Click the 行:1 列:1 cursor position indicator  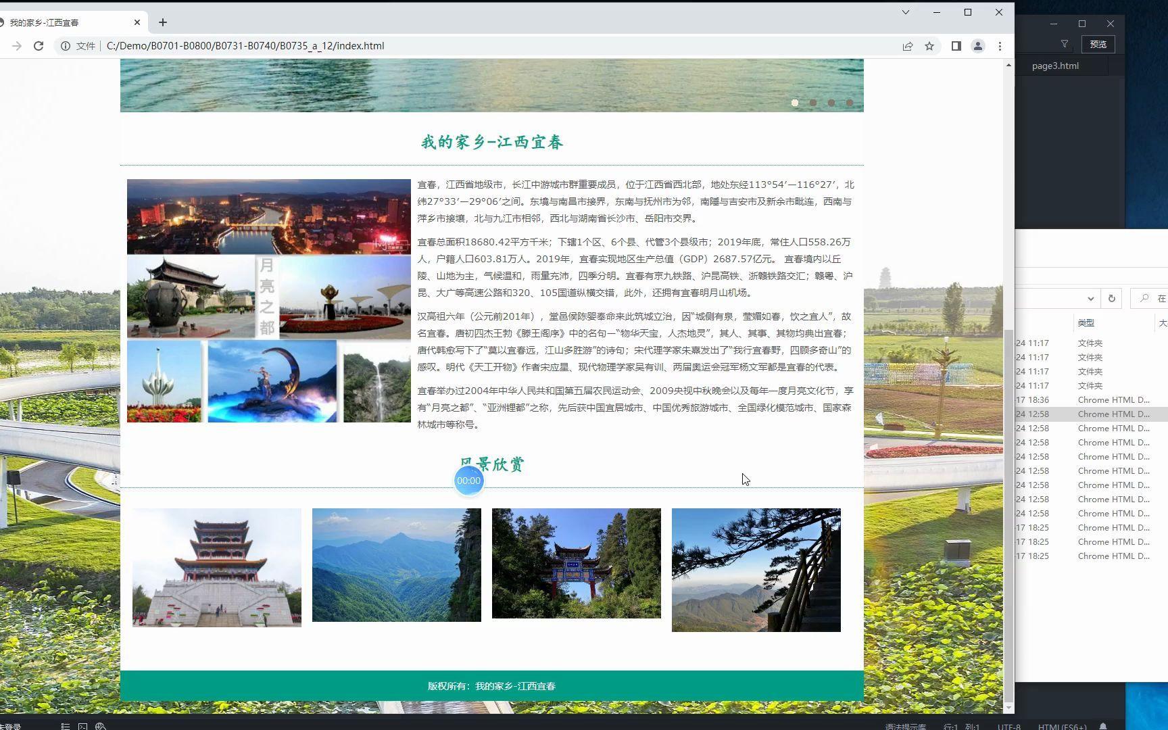[961, 727]
